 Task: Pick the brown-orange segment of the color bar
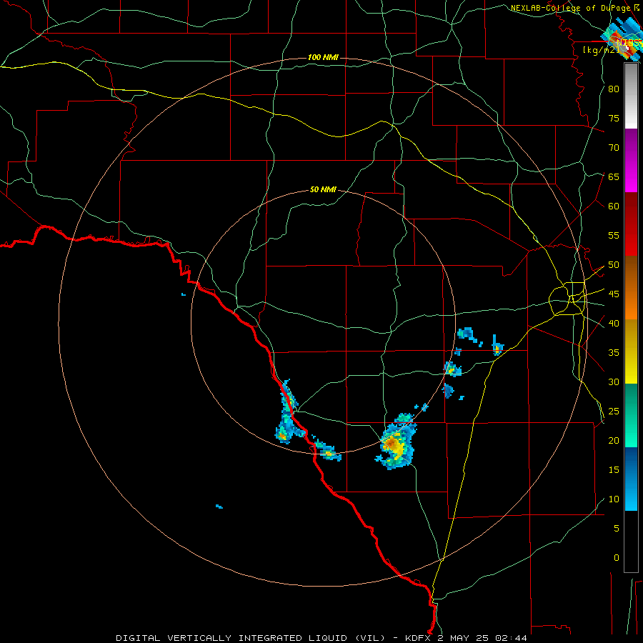click(x=631, y=289)
